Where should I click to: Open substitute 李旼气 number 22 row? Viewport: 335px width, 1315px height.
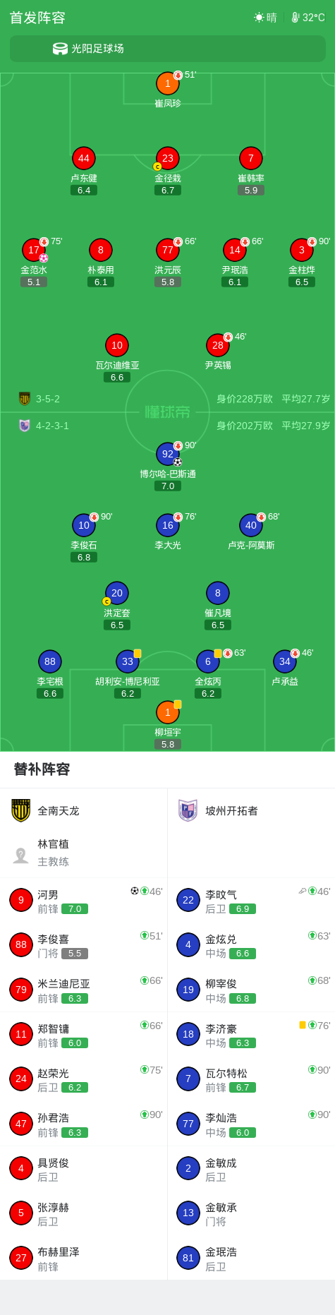(252, 900)
